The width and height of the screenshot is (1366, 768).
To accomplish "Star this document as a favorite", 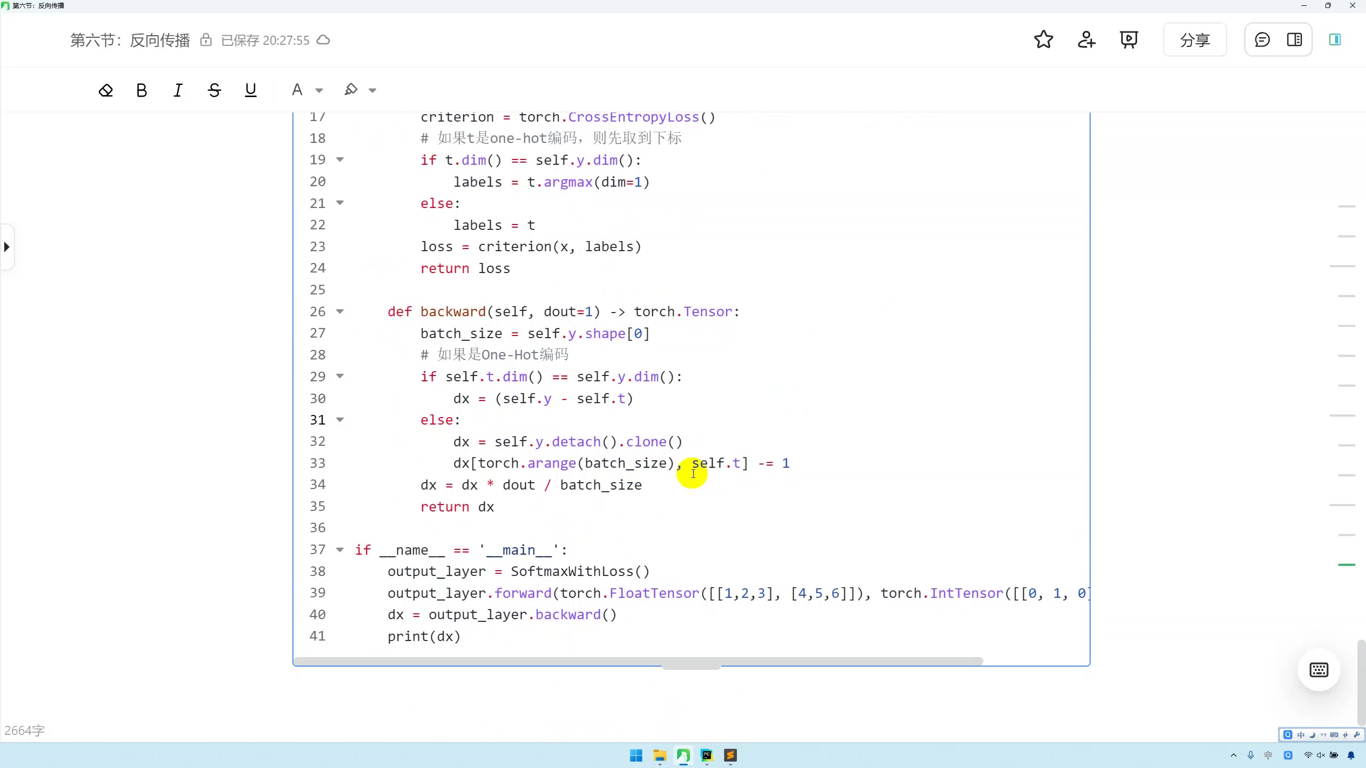I will point(1043,39).
